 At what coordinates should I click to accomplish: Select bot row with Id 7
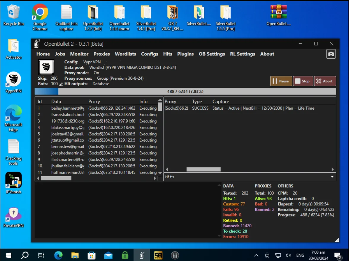pos(97,147)
